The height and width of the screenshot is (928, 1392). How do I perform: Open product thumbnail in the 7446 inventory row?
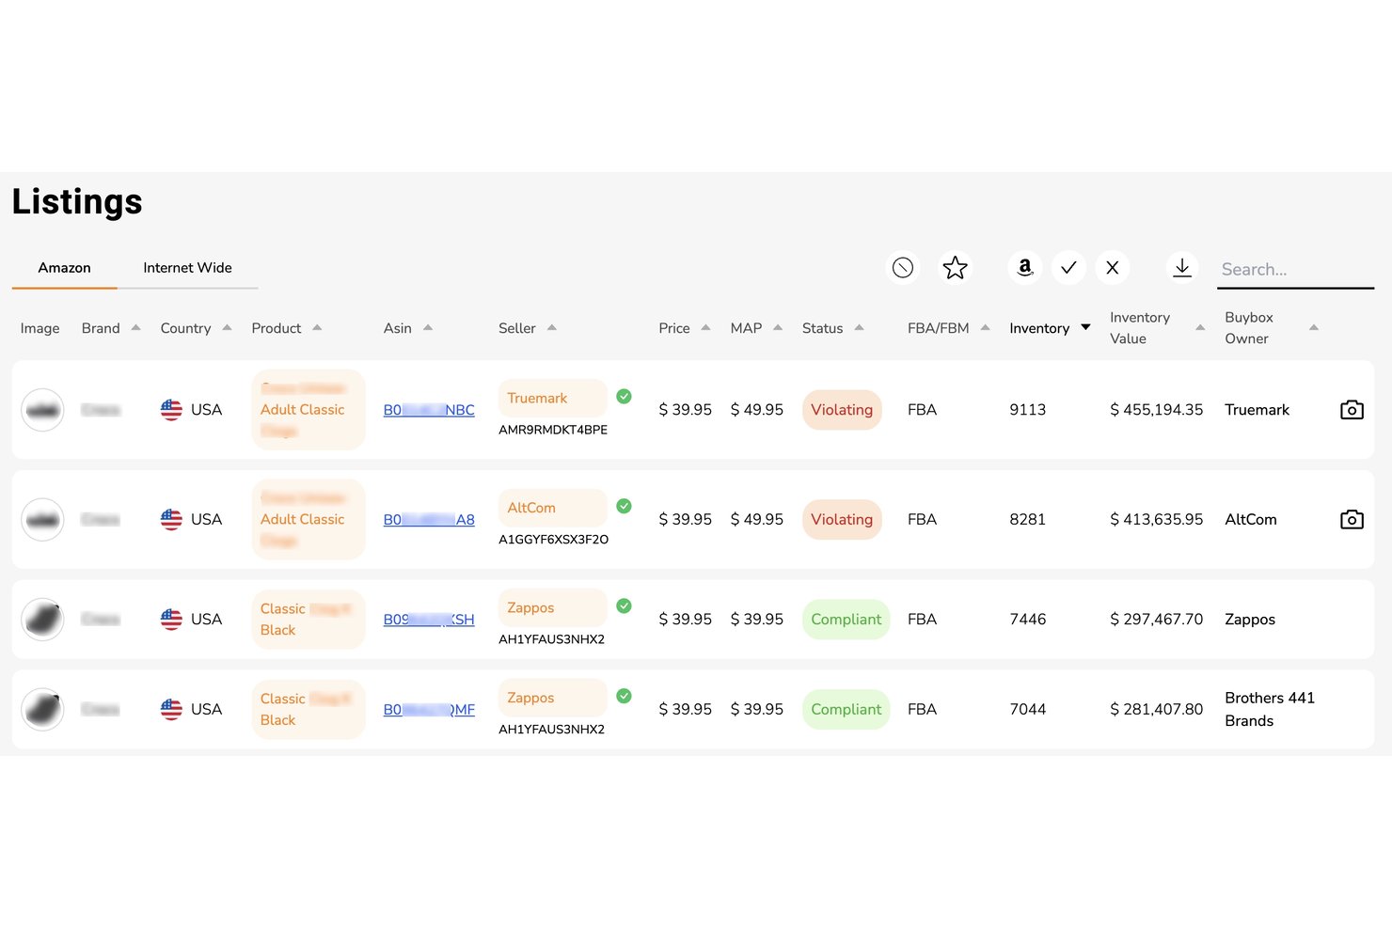pyautogui.click(x=42, y=619)
